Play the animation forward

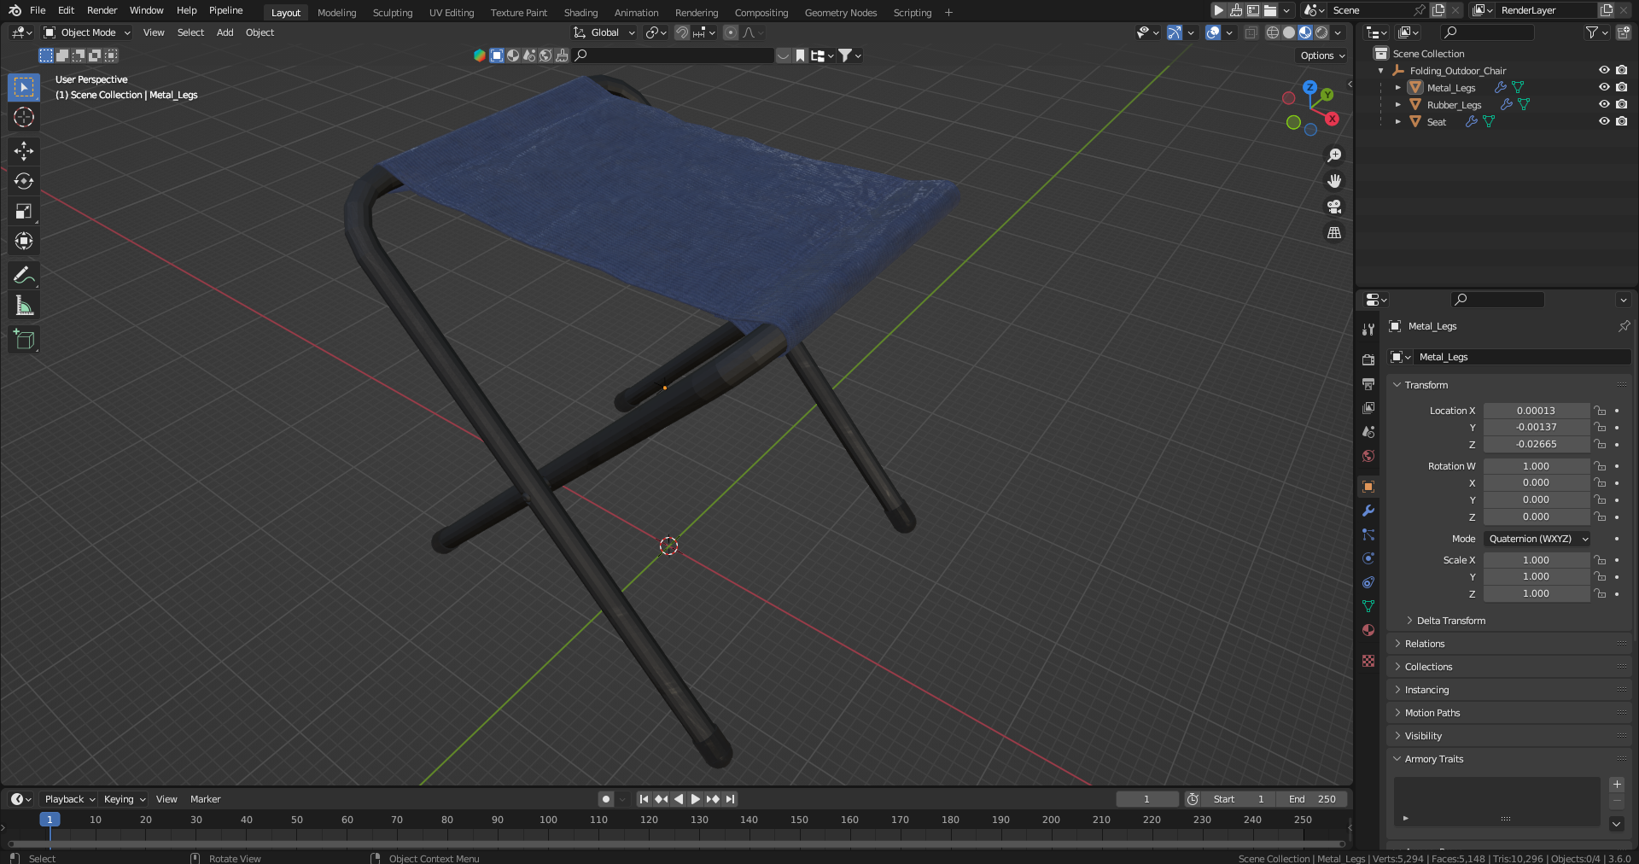coord(696,799)
